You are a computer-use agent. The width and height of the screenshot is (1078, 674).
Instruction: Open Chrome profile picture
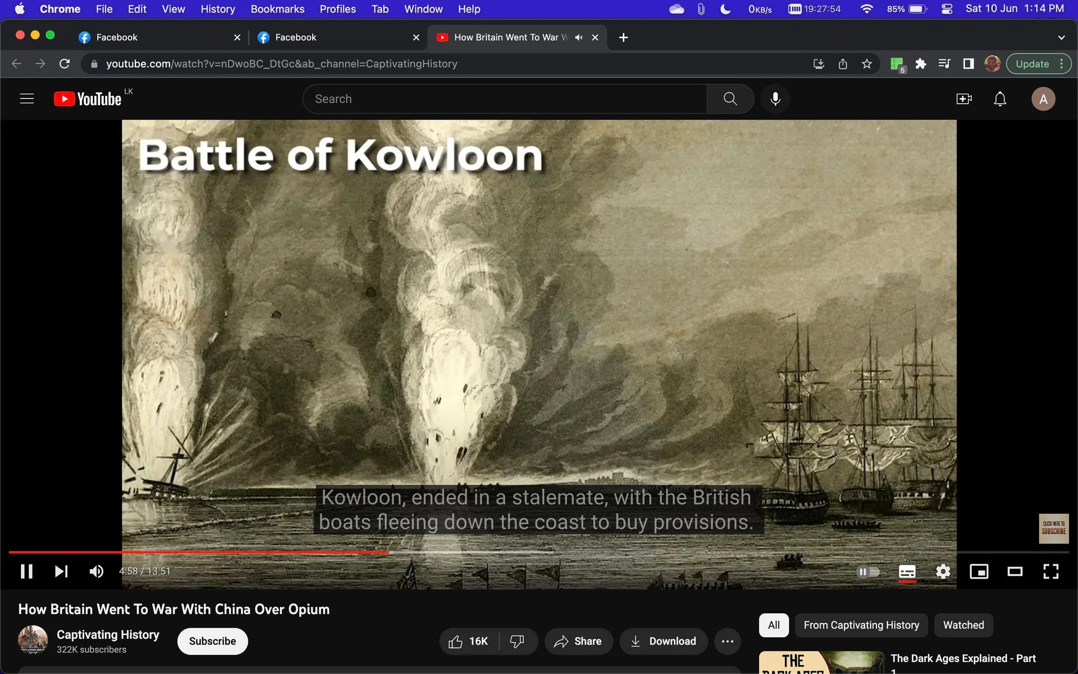pyautogui.click(x=992, y=64)
